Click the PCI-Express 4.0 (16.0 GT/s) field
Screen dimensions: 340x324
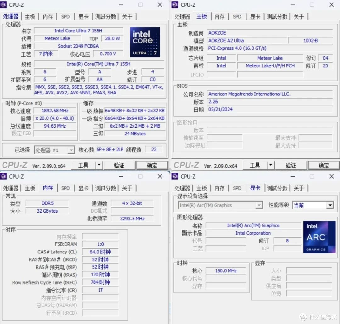tap(270, 48)
